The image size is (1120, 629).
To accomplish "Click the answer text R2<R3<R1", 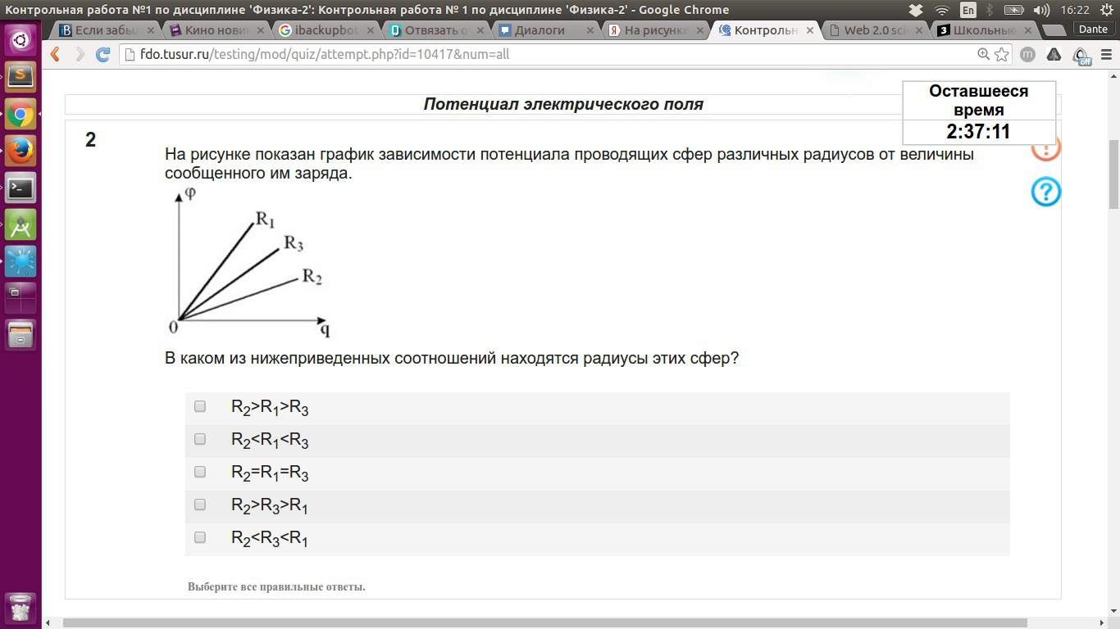I will pyautogui.click(x=270, y=539).
